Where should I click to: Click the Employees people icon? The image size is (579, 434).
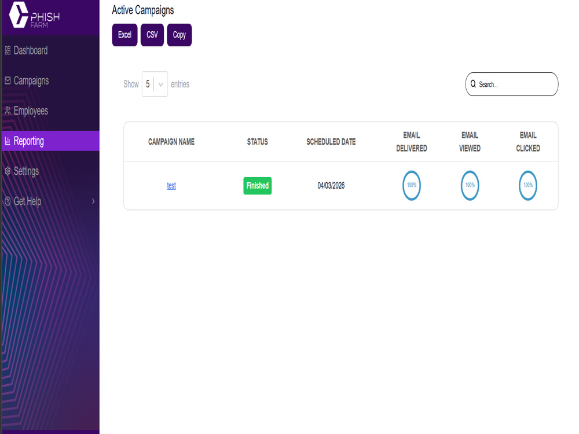[x=8, y=111]
